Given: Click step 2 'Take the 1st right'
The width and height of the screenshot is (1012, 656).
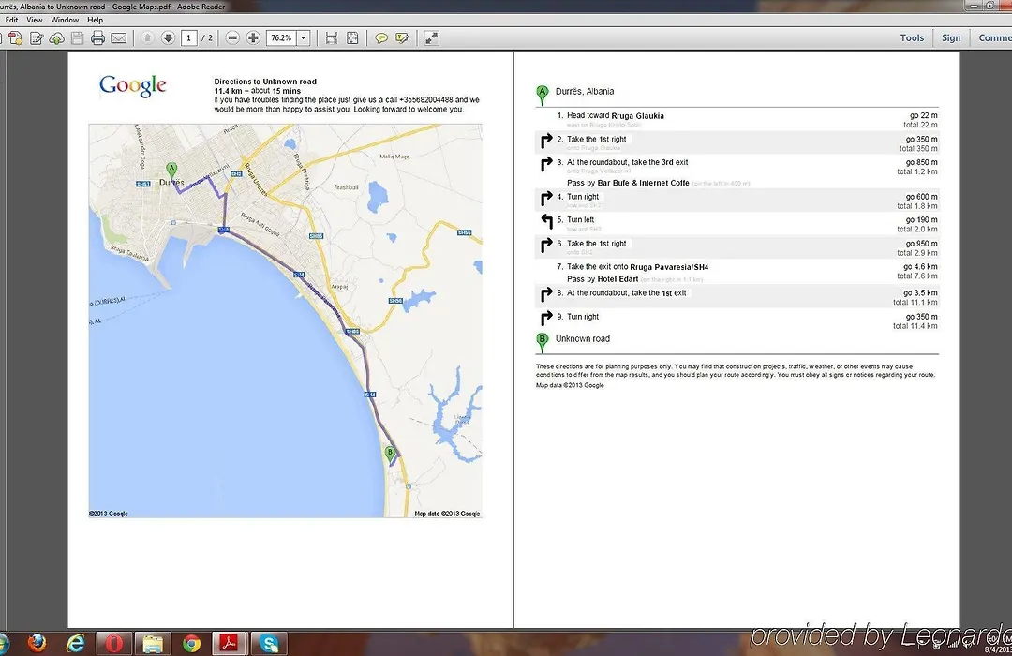Looking at the screenshot, I should tap(596, 140).
